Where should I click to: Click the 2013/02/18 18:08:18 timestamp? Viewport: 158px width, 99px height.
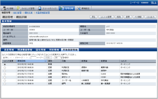[x=25, y=84]
